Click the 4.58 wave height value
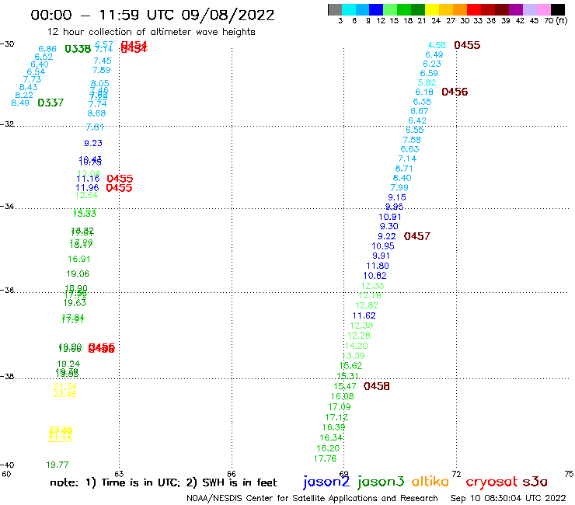The width and height of the screenshot is (575, 505). (437, 45)
